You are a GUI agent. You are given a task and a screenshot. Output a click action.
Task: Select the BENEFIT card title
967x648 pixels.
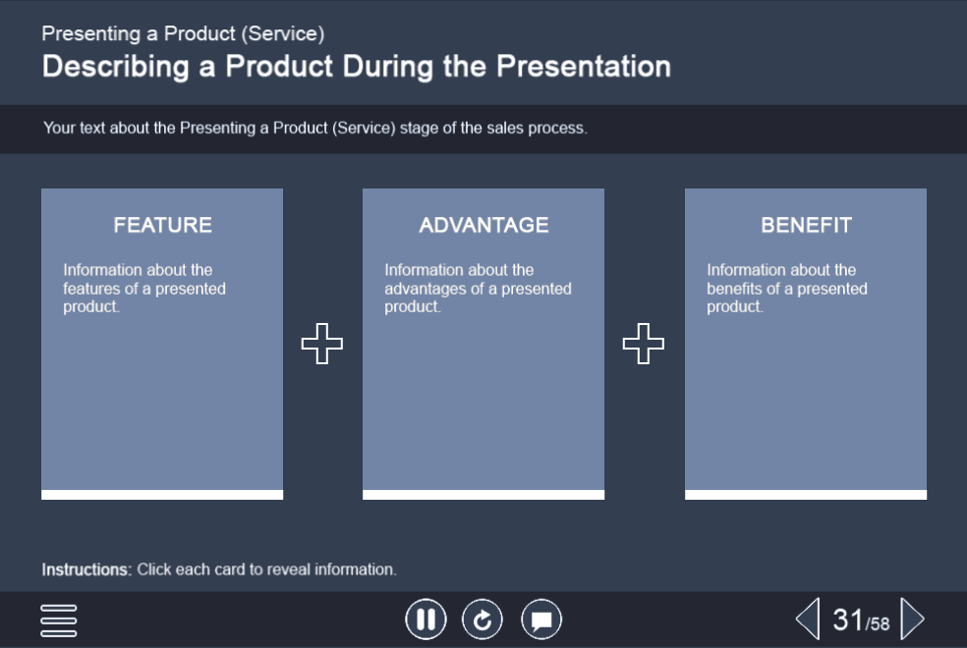coord(806,225)
